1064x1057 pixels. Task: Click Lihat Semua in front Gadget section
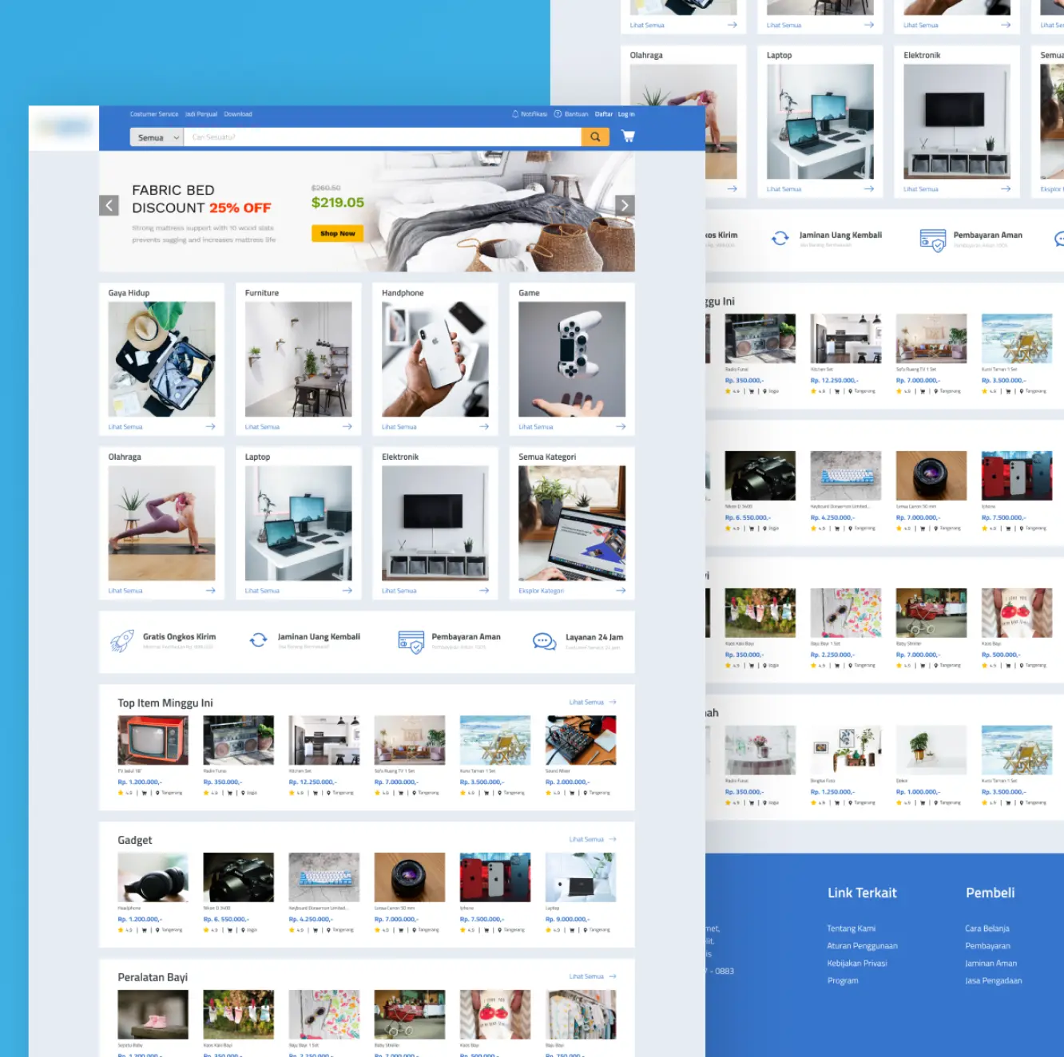(586, 840)
